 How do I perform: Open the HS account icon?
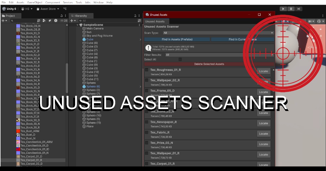(x=23, y=9)
